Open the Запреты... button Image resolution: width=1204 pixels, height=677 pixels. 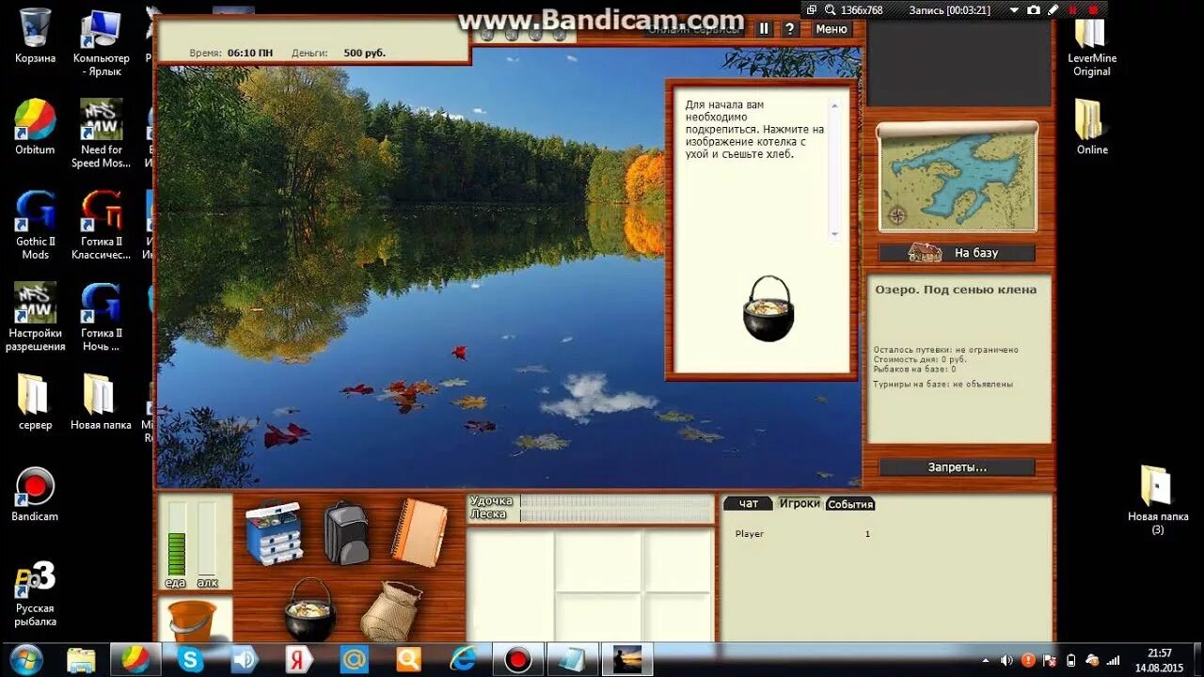click(x=957, y=467)
